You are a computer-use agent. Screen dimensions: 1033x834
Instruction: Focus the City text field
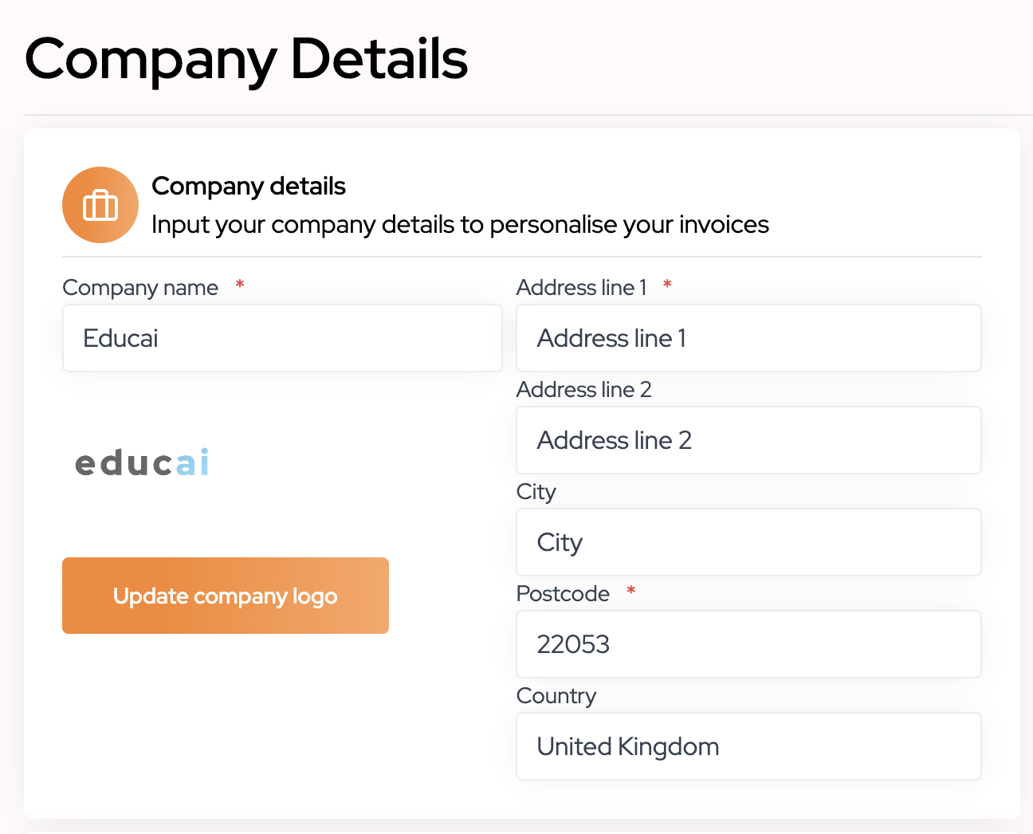[748, 542]
